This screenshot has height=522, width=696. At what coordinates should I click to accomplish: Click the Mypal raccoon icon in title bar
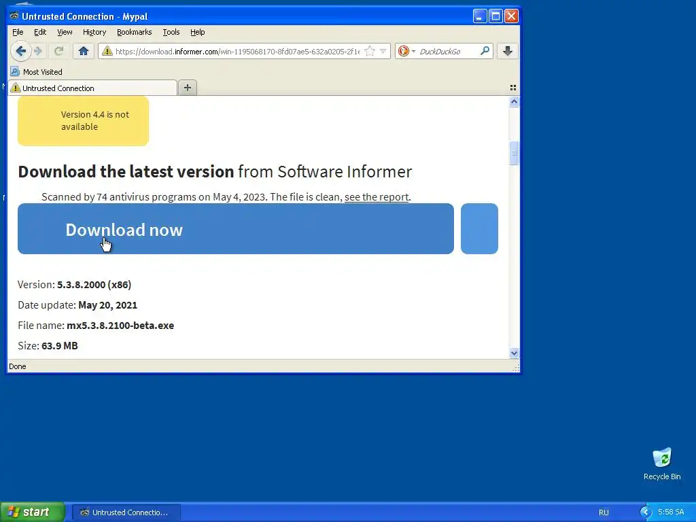point(14,16)
